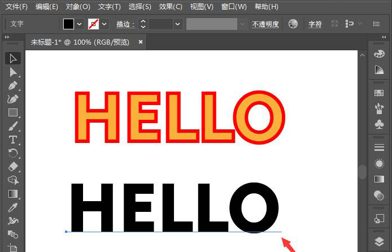
Task: Open the Symbols panel club icon
Action: click(x=379, y=124)
